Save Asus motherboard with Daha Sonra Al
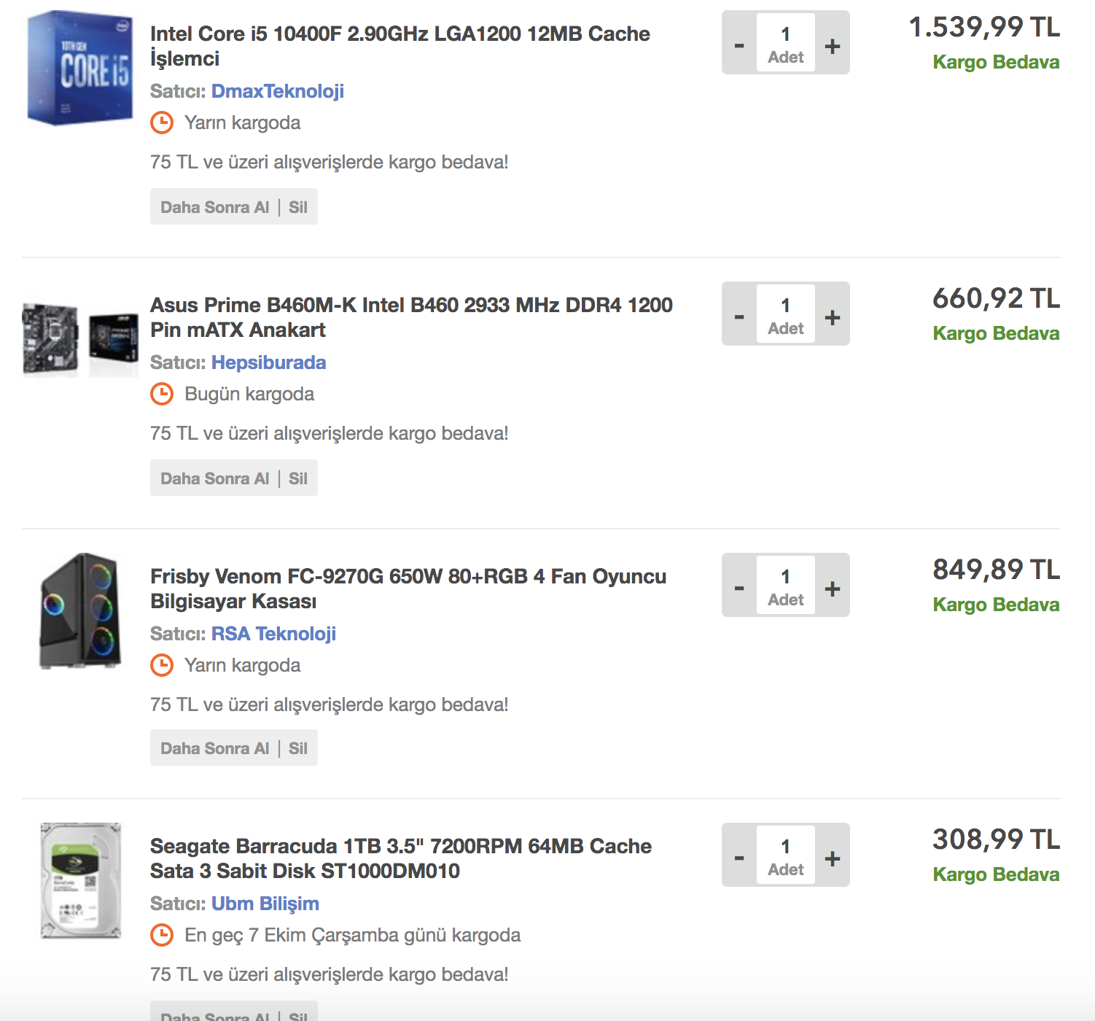This screenshot has height=1021, width=1095. [x=214, y=478]
